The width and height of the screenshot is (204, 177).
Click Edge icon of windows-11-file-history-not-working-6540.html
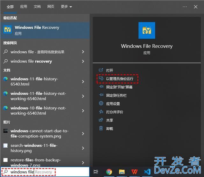pos(5,93)
